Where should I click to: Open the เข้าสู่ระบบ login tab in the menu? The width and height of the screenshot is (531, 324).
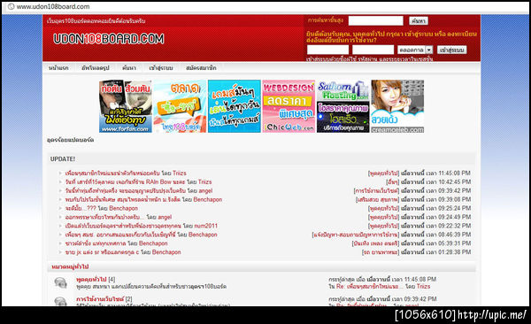[161, 68]
